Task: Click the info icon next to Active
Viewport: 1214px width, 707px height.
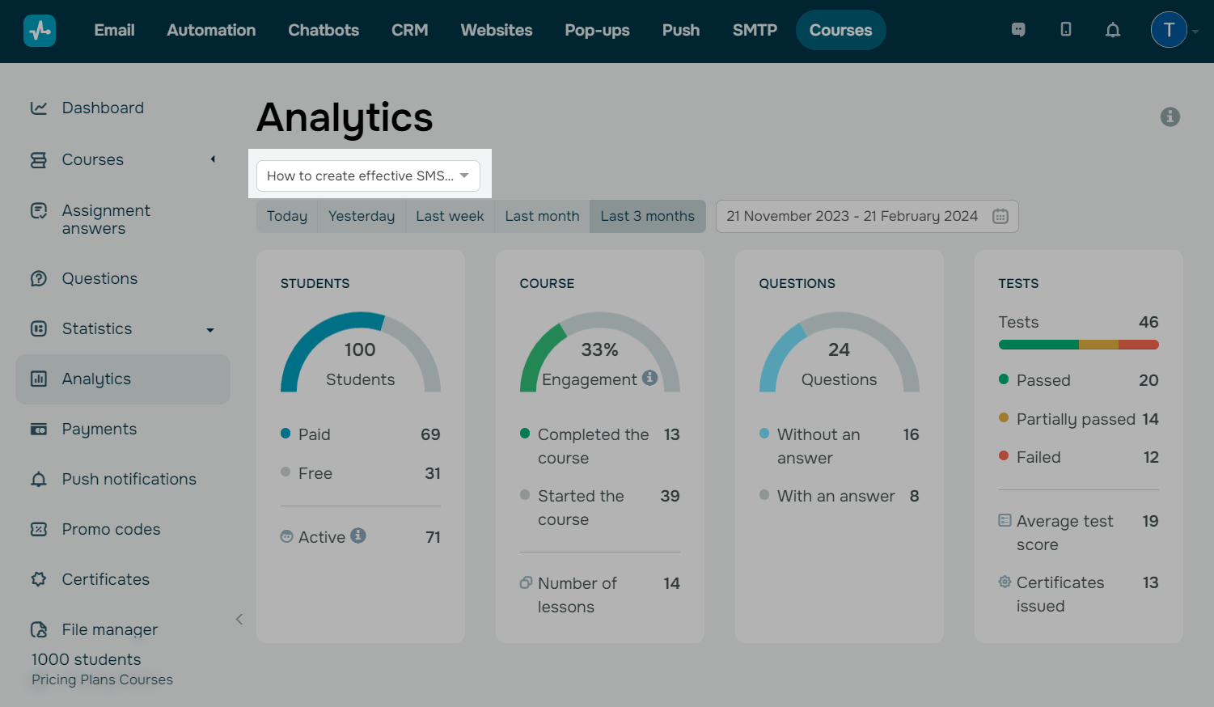Action: 358,536
